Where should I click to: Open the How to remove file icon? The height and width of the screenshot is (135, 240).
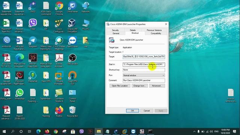pos(231,96)
